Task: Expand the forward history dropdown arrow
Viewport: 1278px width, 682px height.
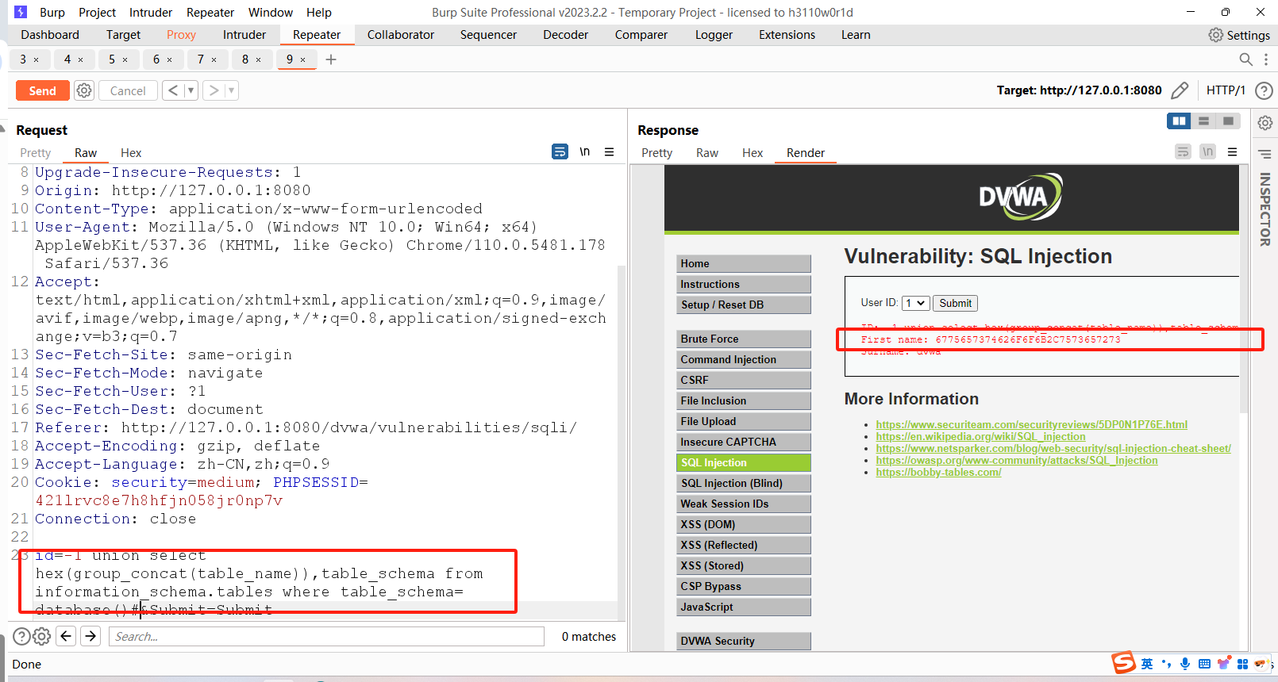Action: [231, 90]
